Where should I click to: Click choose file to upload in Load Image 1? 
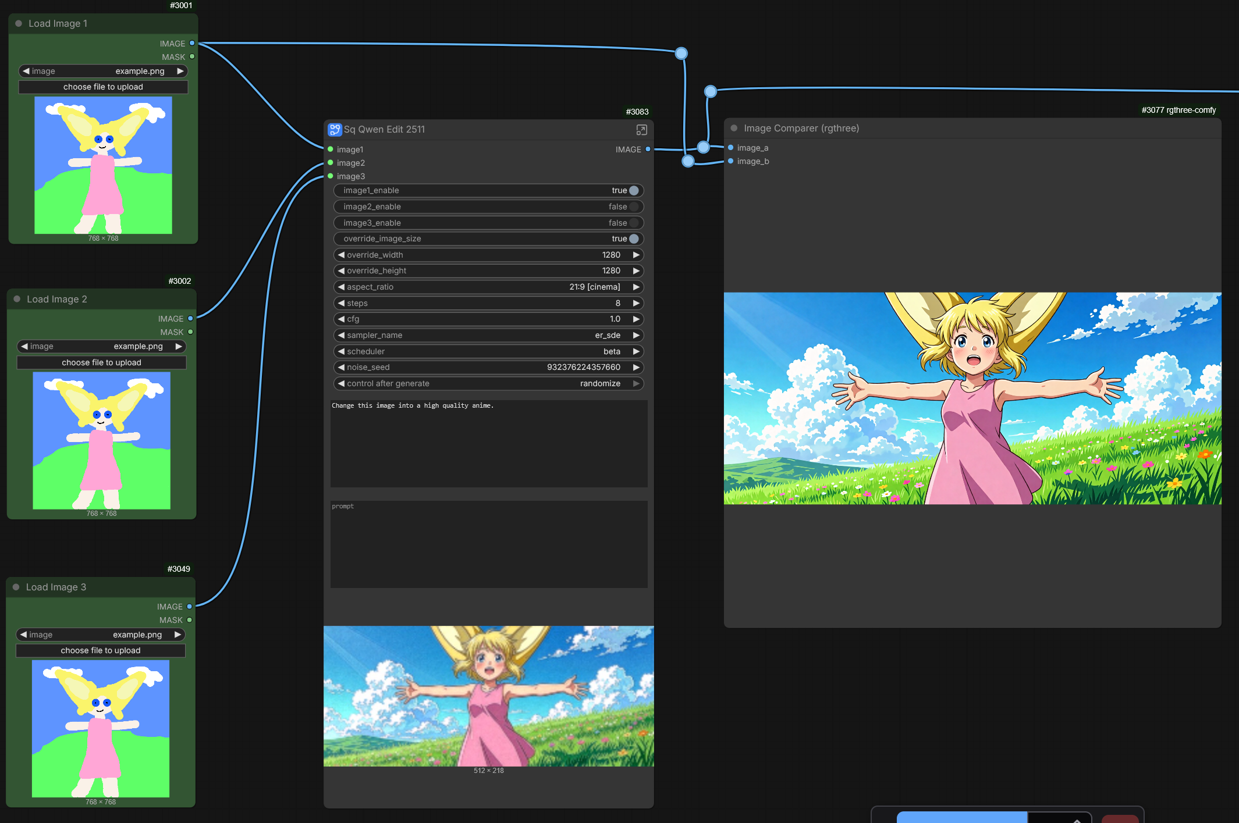click(x=103, y=87)
